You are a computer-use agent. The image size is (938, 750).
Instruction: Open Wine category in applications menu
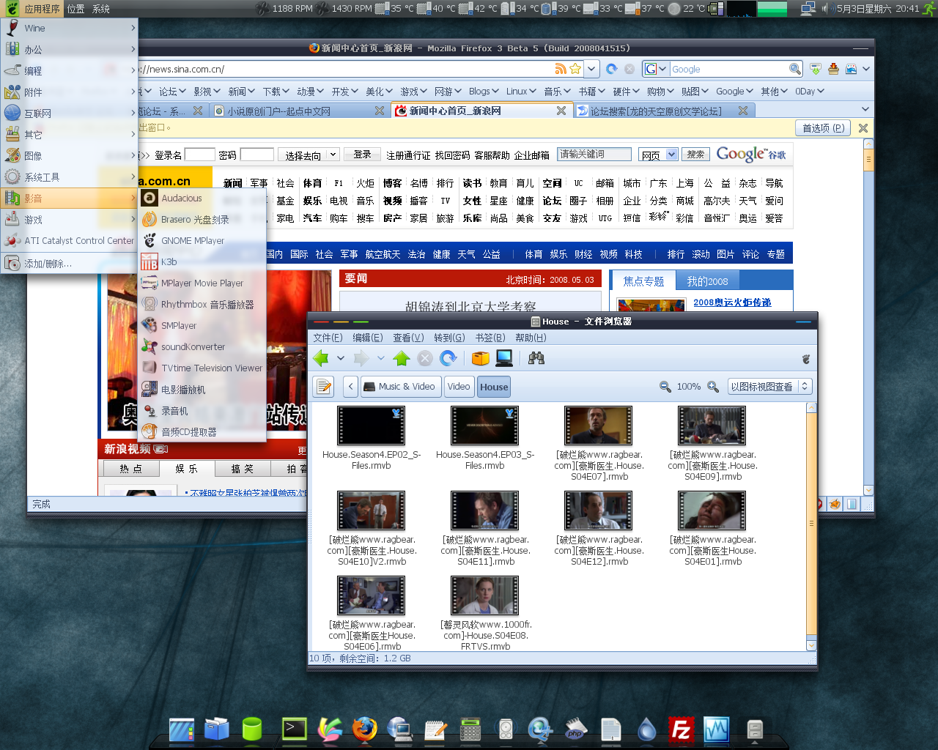click(70, 28)
